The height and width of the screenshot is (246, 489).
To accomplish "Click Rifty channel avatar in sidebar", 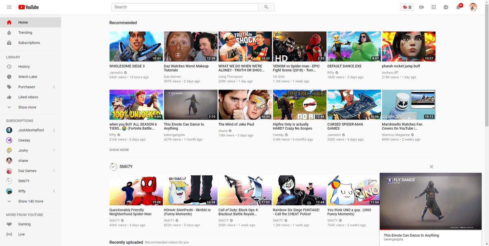I will pyautogui.click(x=9, y=191).
